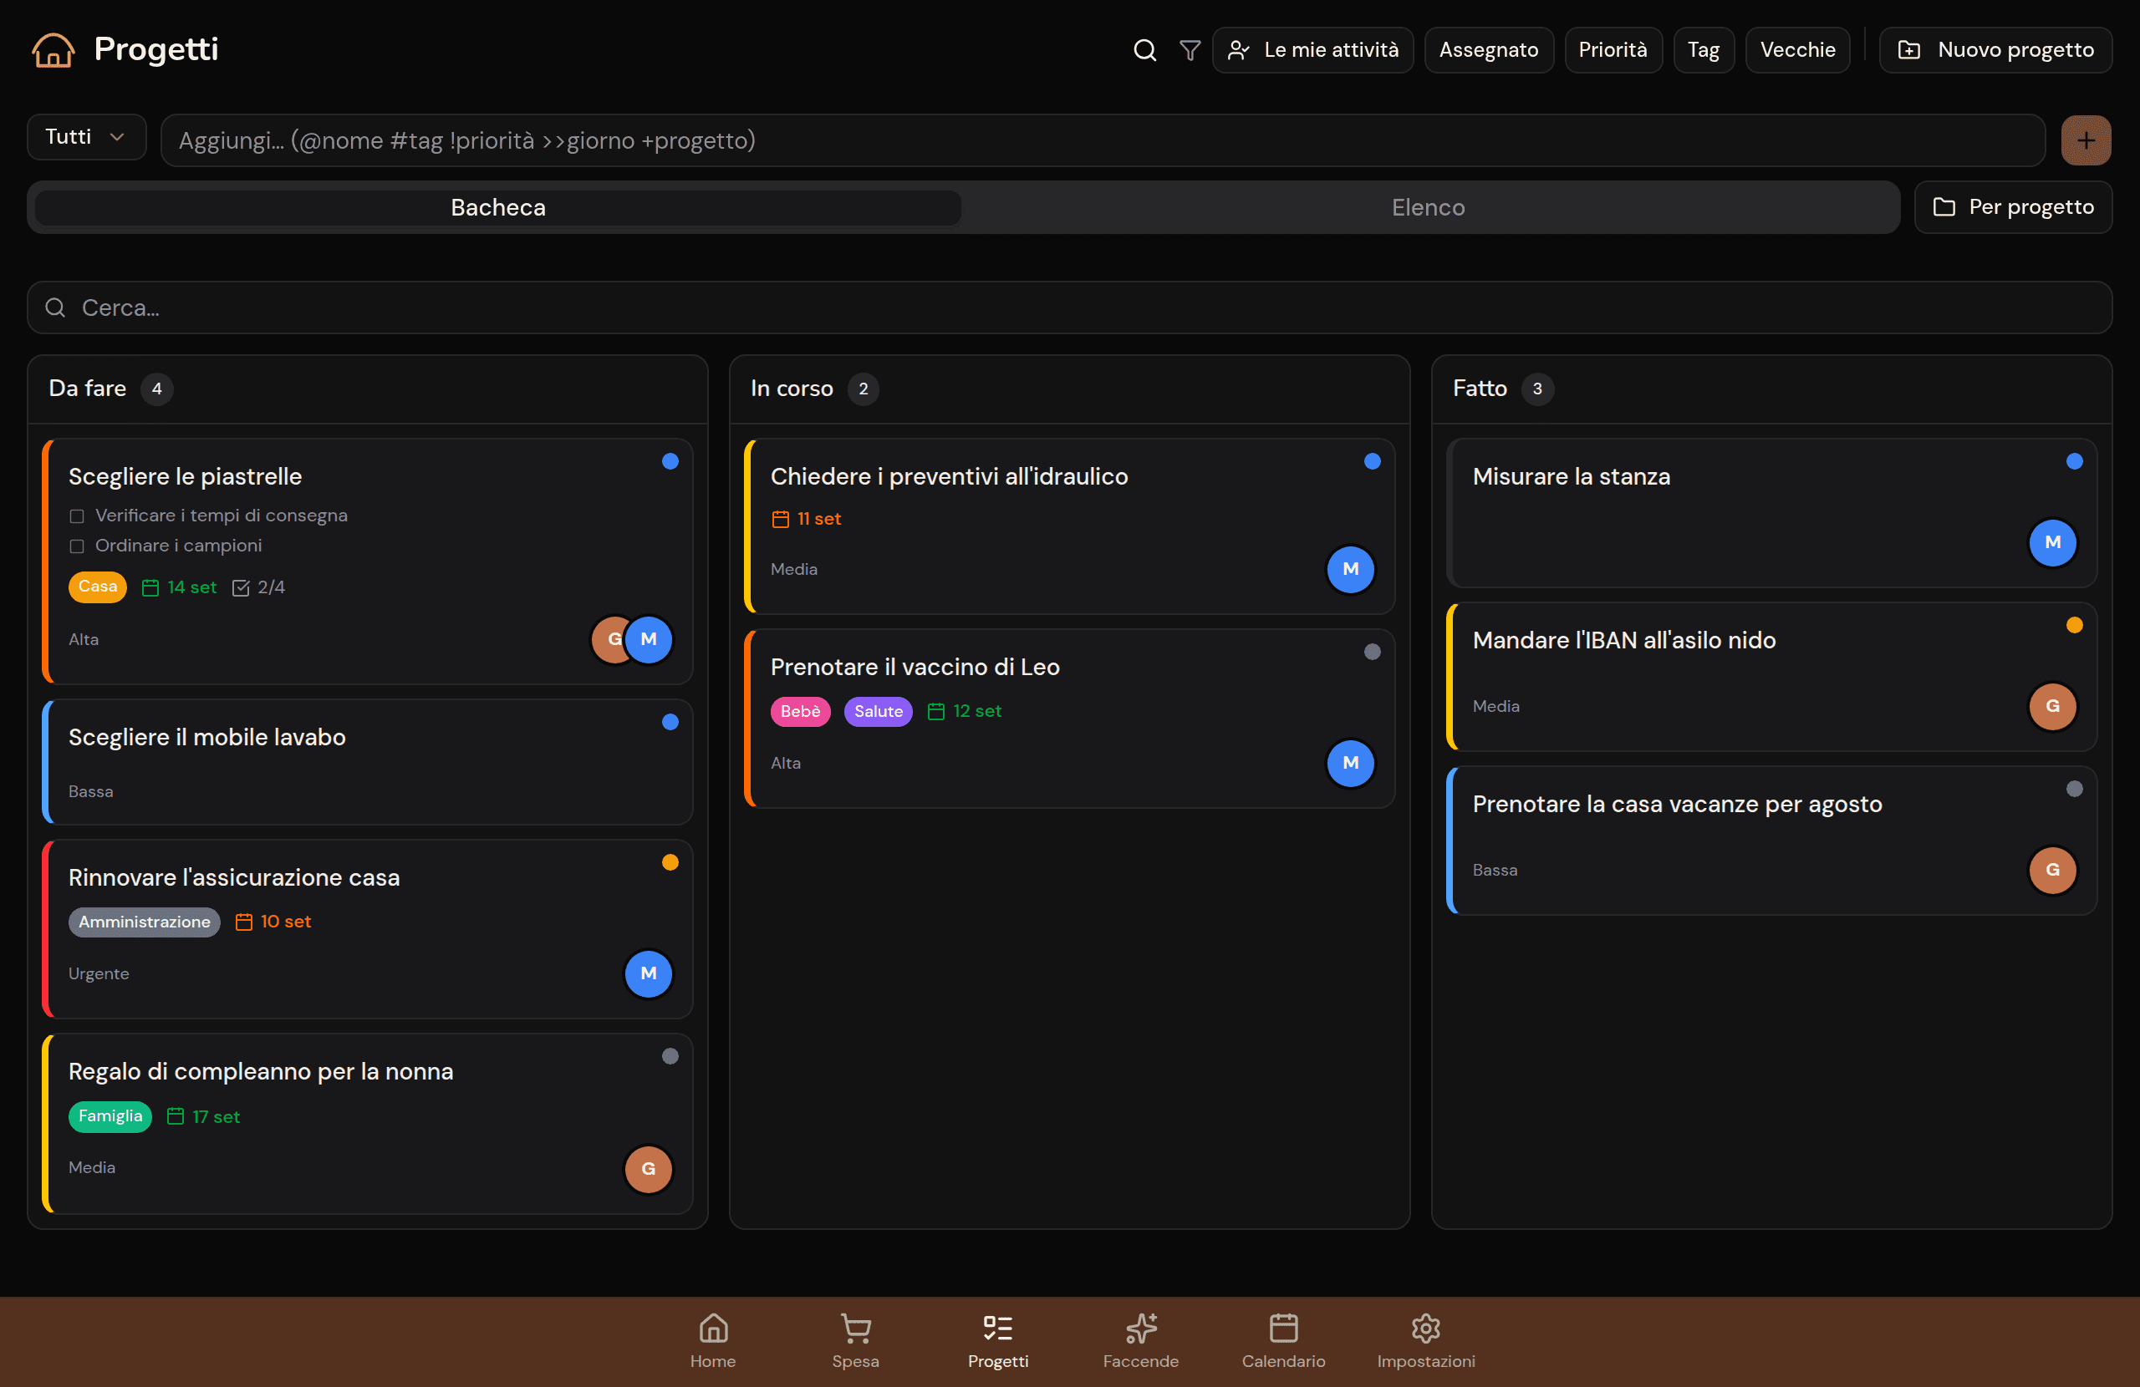Open Spesa shopping cart in bottom bar
This screenshot has width=2140, height=1387.
pyautogui.click(x=855, y=1340)
